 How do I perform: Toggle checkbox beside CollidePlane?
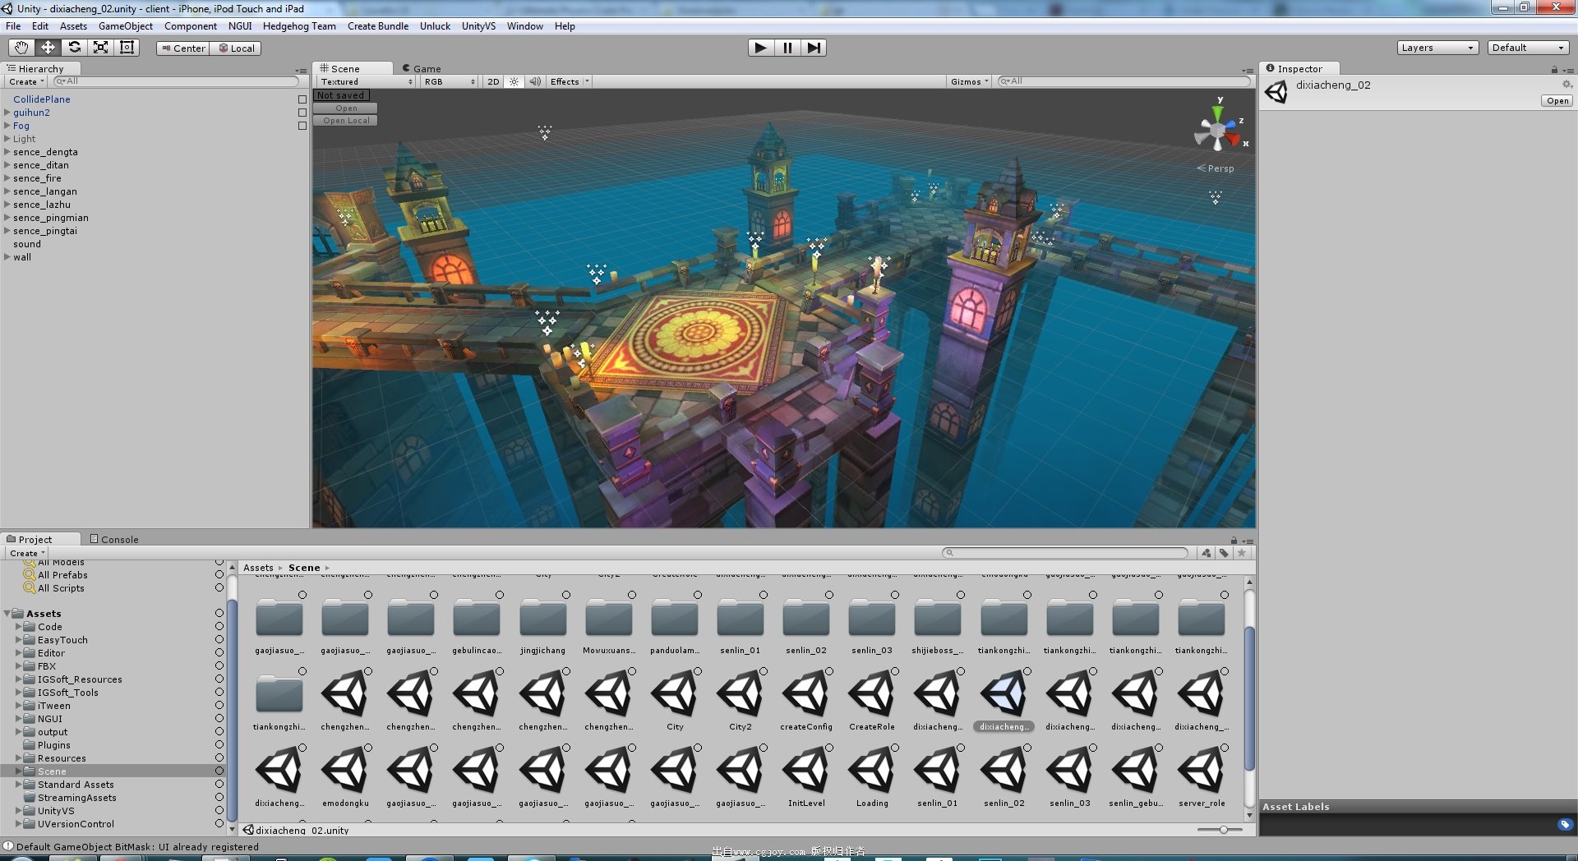pyautogui.click(x=302, y=99)
